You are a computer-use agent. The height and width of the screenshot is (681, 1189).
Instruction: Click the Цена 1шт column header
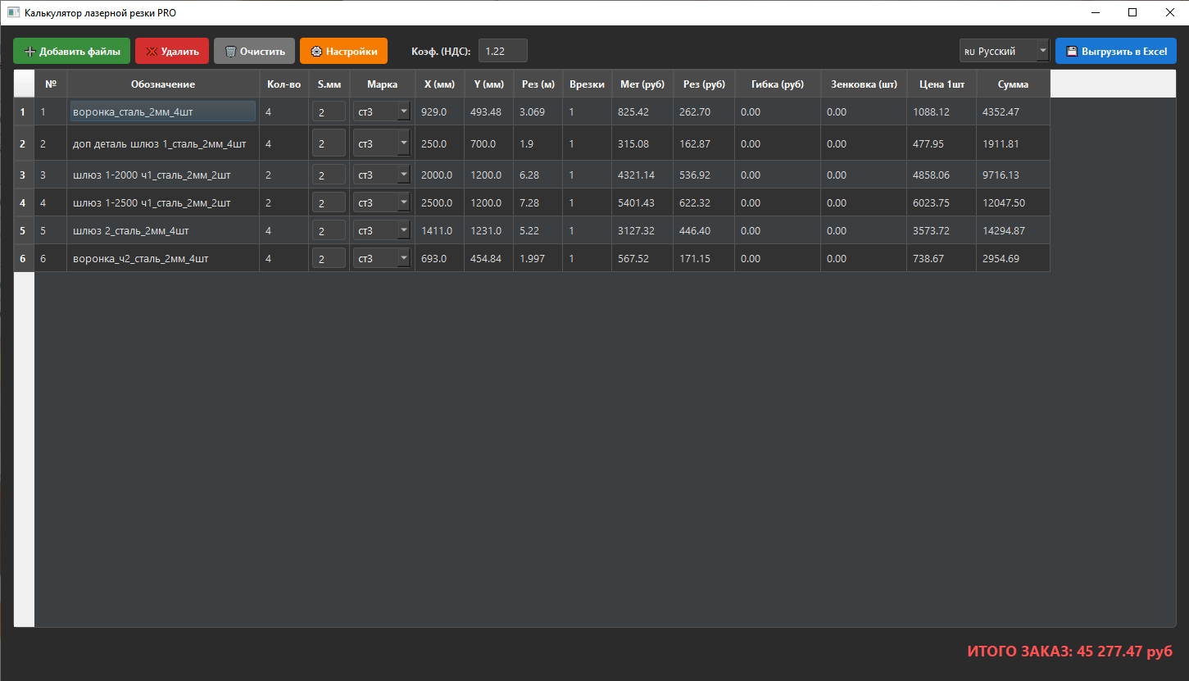[941, 84]
